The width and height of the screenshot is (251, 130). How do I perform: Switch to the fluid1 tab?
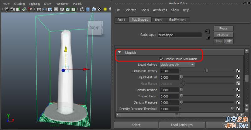[x=121, y=20]
